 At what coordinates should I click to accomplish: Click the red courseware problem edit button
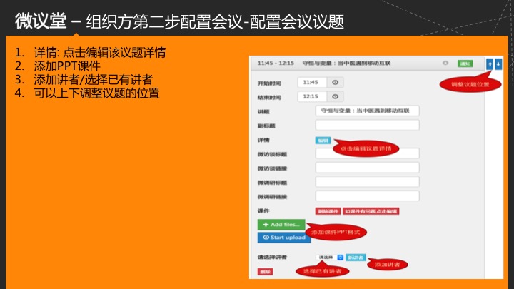[x=371, y=211]
